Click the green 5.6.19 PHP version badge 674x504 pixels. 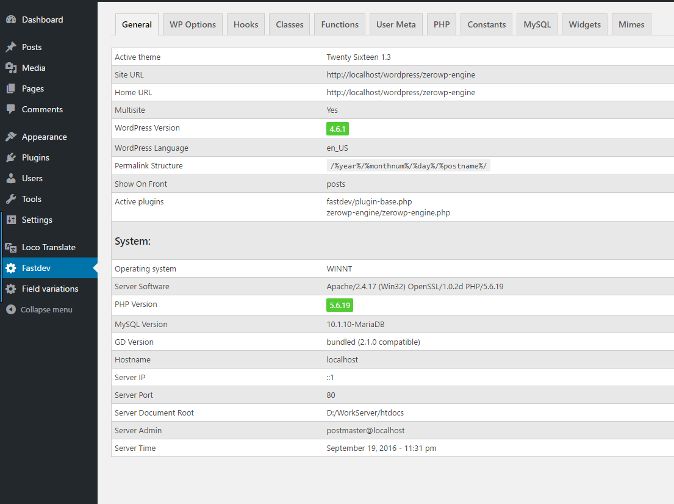click(x=340, y=305)
